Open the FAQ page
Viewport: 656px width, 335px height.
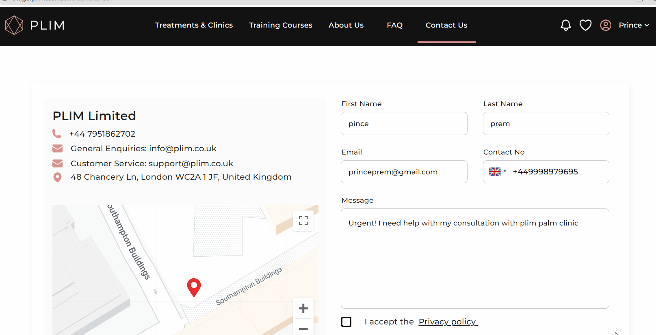[x=394, y=25]
